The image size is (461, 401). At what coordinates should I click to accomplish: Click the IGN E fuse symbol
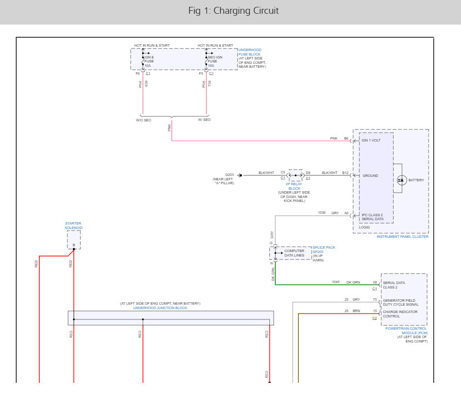(143, 60)
